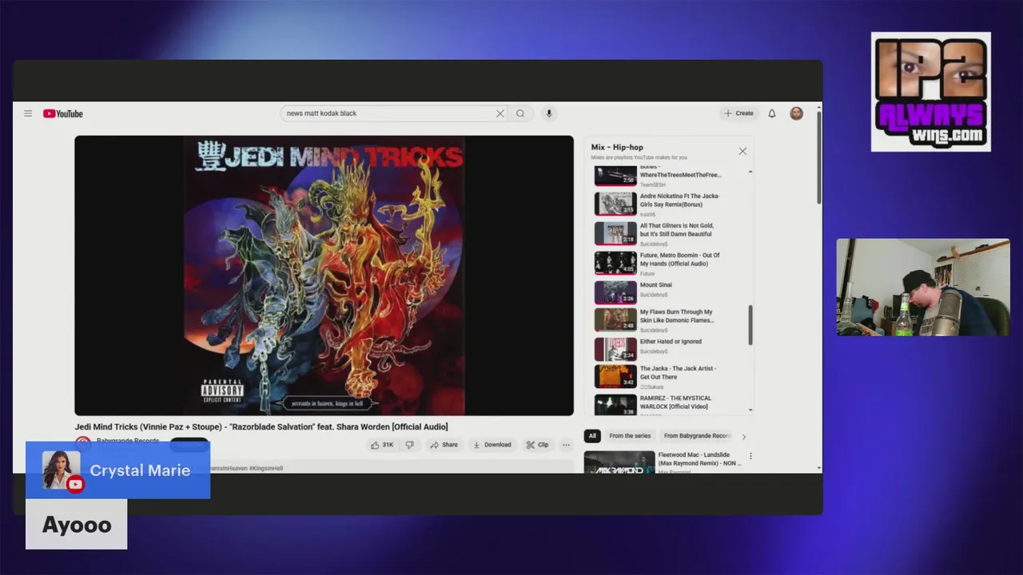Play 'Mount Sinai' from the mix

click(655, 285)
